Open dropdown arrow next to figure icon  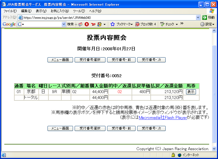(104, 24)
